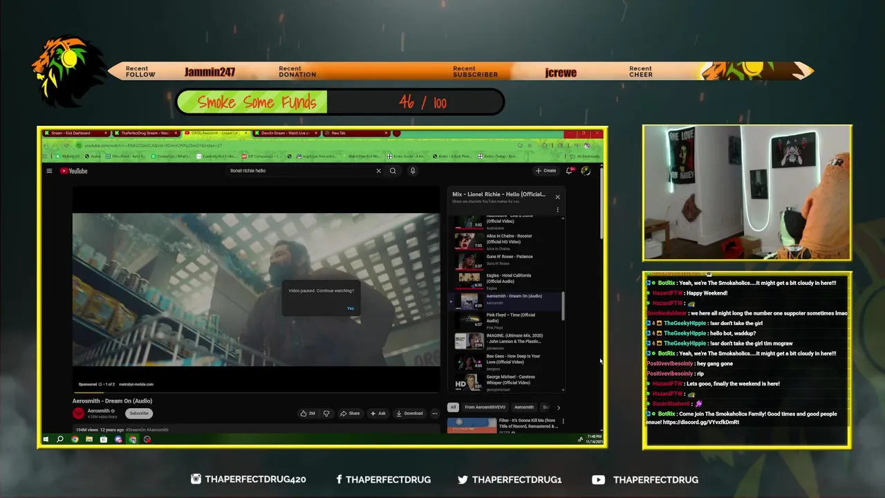Click the magnifier search button on YouTube
This screenshot has height=498, width=885.
393,171
